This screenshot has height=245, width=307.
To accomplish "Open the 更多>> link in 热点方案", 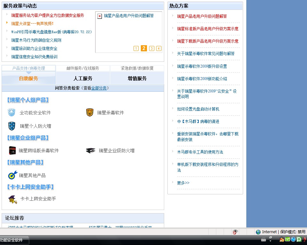I will 183,183.
